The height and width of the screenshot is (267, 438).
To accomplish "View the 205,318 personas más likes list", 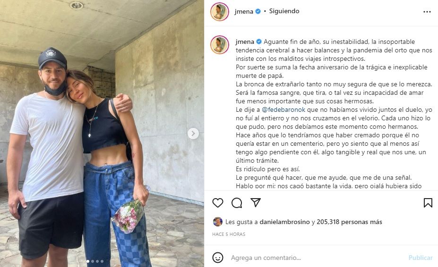I will pyautogui.click(x=349, y=222).
